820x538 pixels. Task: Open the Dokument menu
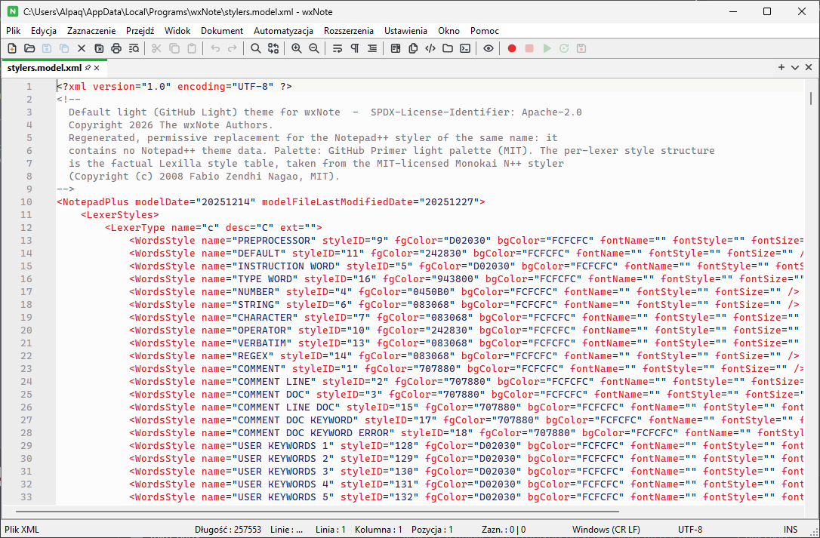tap(222, 31)
